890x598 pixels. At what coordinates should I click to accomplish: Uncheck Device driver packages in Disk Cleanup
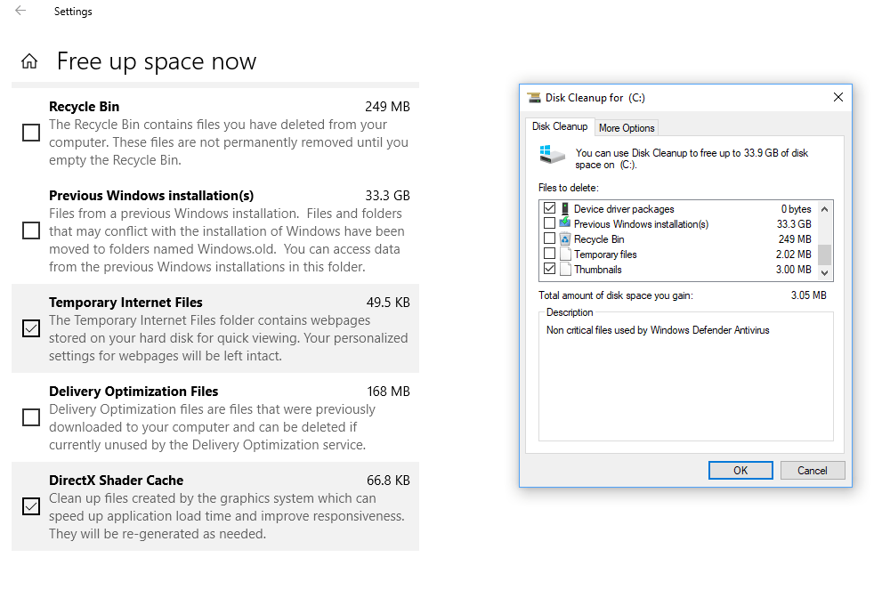(549, 208)
